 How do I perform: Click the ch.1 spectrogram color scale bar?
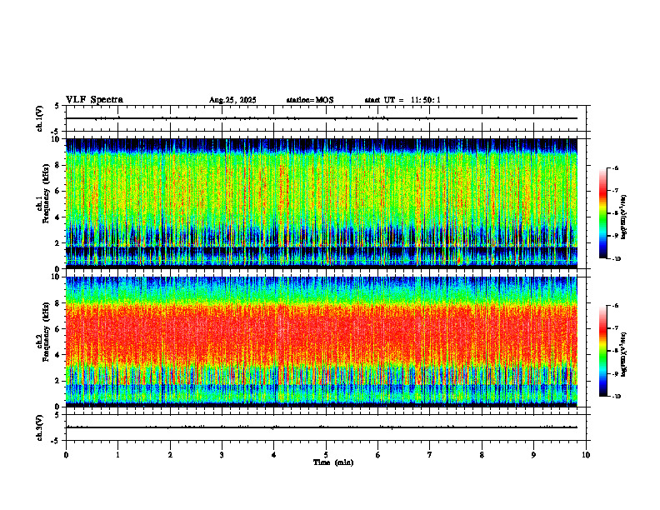(602, 213)
